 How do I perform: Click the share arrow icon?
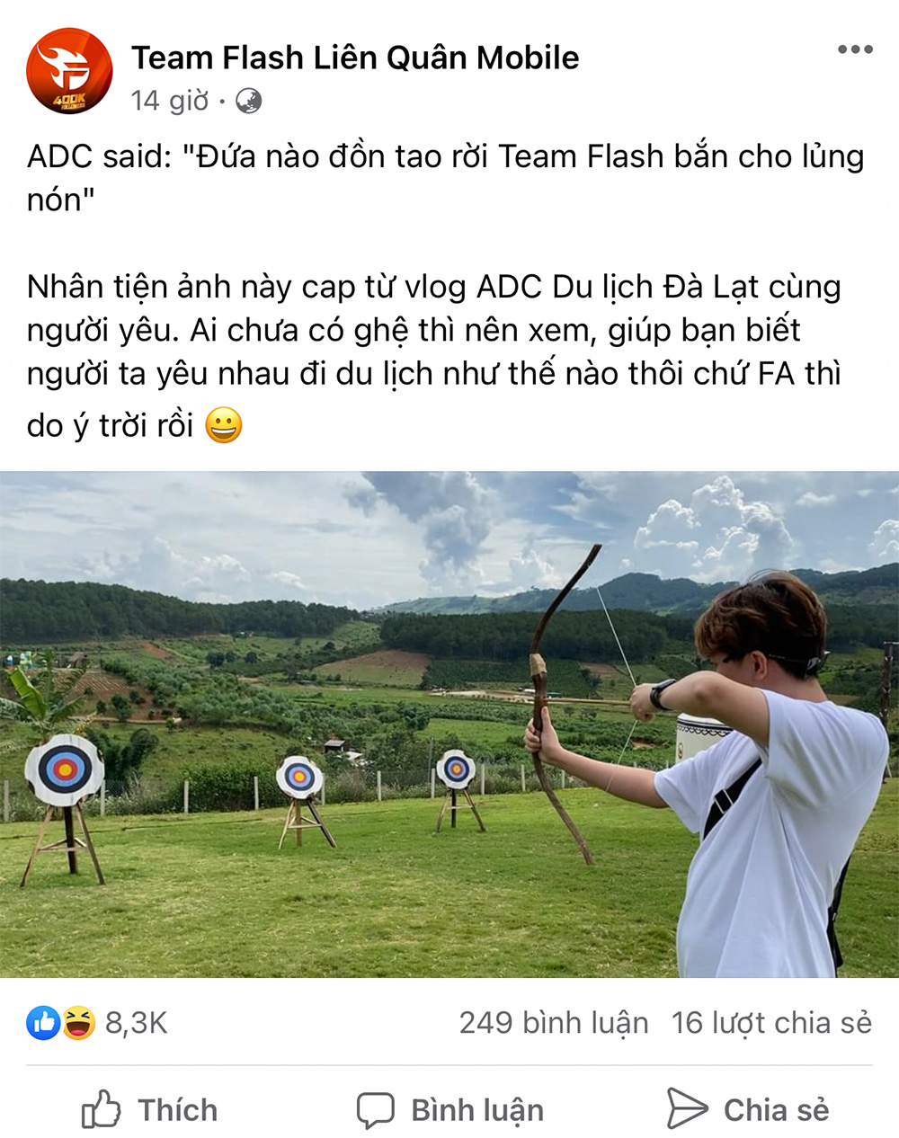click(x=688, y=1108)
